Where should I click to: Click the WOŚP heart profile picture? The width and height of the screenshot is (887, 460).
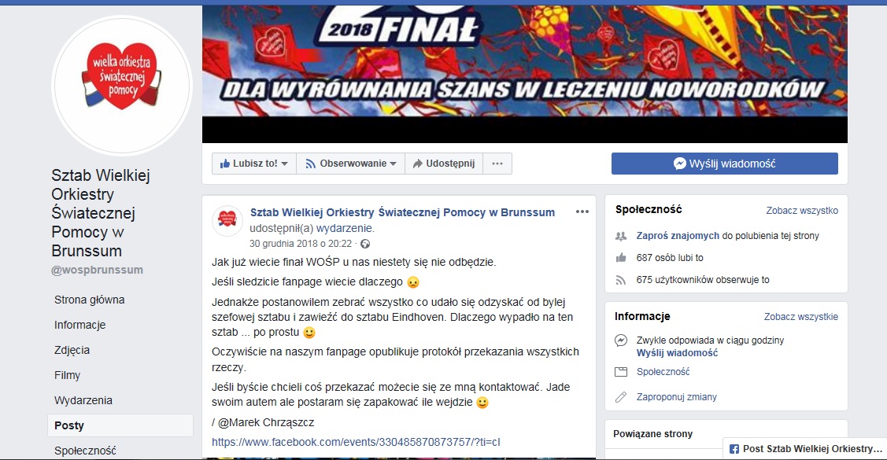[x=122, y=86]
